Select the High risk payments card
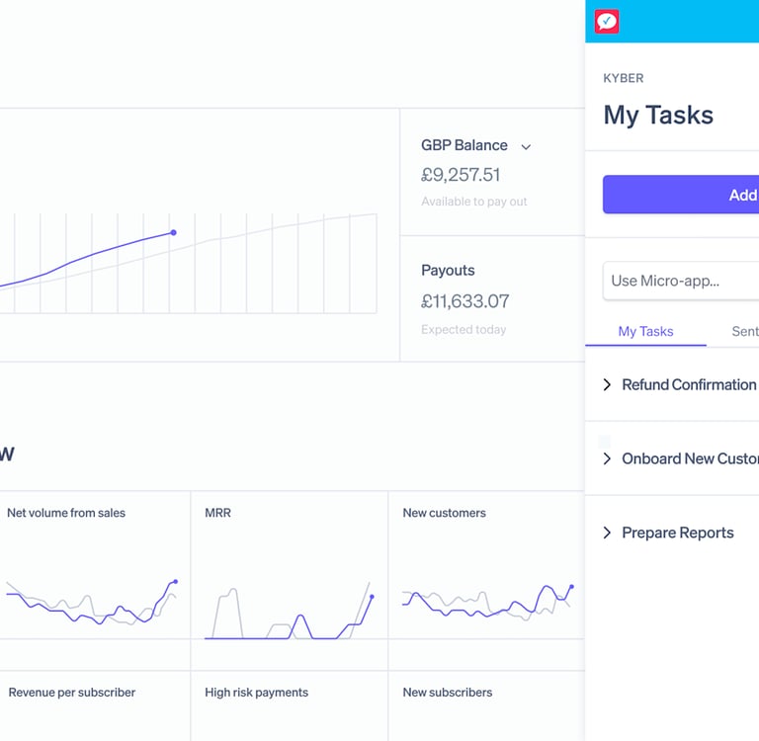The height and width of the screenshot is (741, 759). click(x=257, y=693)
